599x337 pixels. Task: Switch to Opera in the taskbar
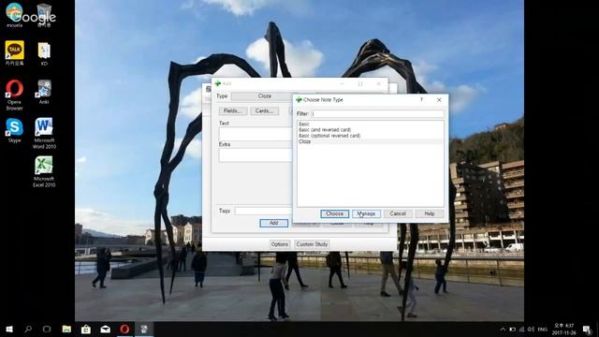click(x=124, y=329)
